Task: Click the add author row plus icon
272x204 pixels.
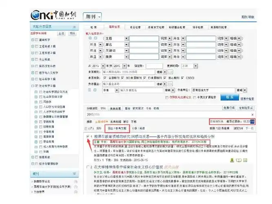Action: point(89,90)
